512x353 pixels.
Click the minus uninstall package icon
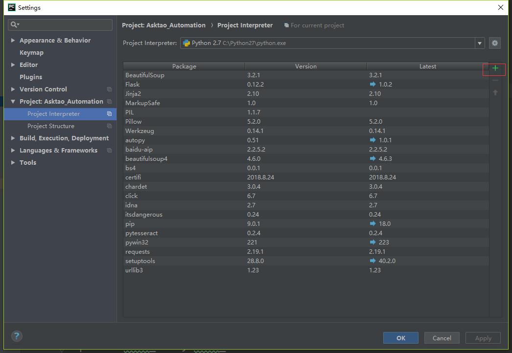point(495,80)
